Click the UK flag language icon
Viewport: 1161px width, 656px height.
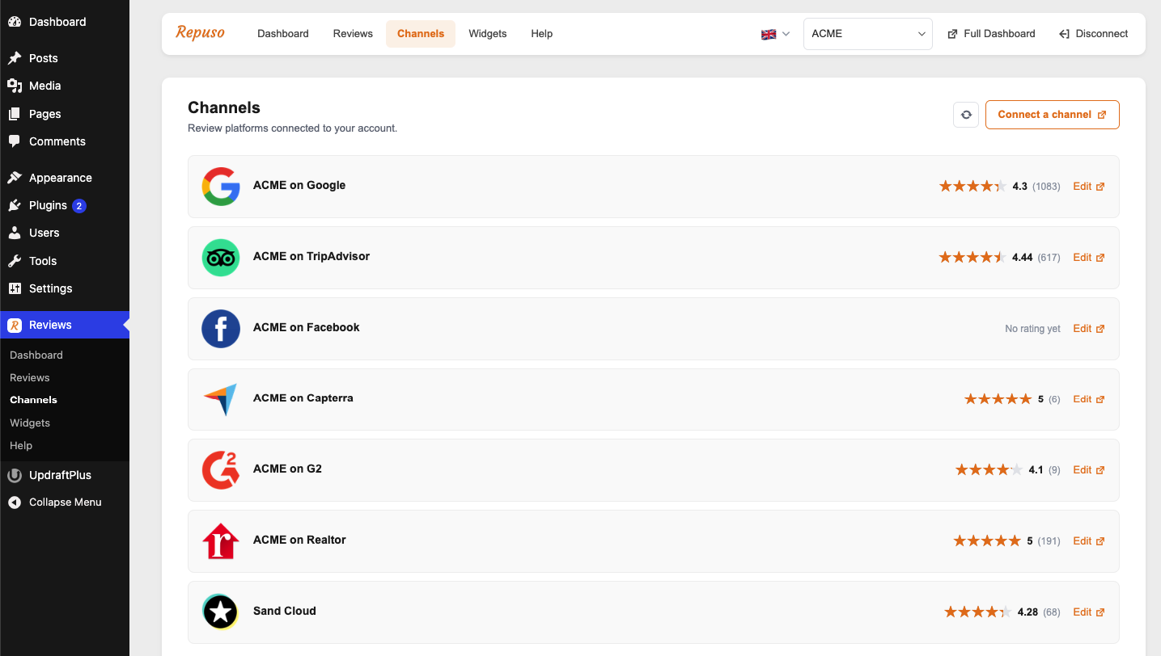[x=769, y=34]
